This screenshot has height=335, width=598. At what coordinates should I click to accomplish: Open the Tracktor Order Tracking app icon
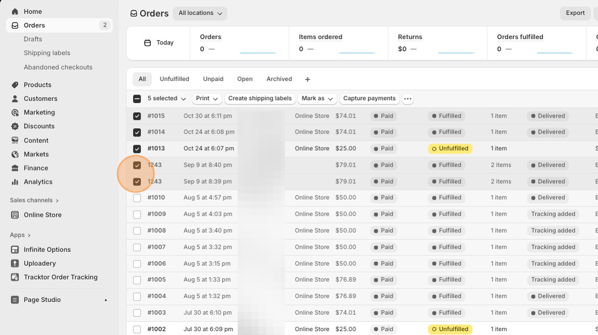tap(15, 277)
